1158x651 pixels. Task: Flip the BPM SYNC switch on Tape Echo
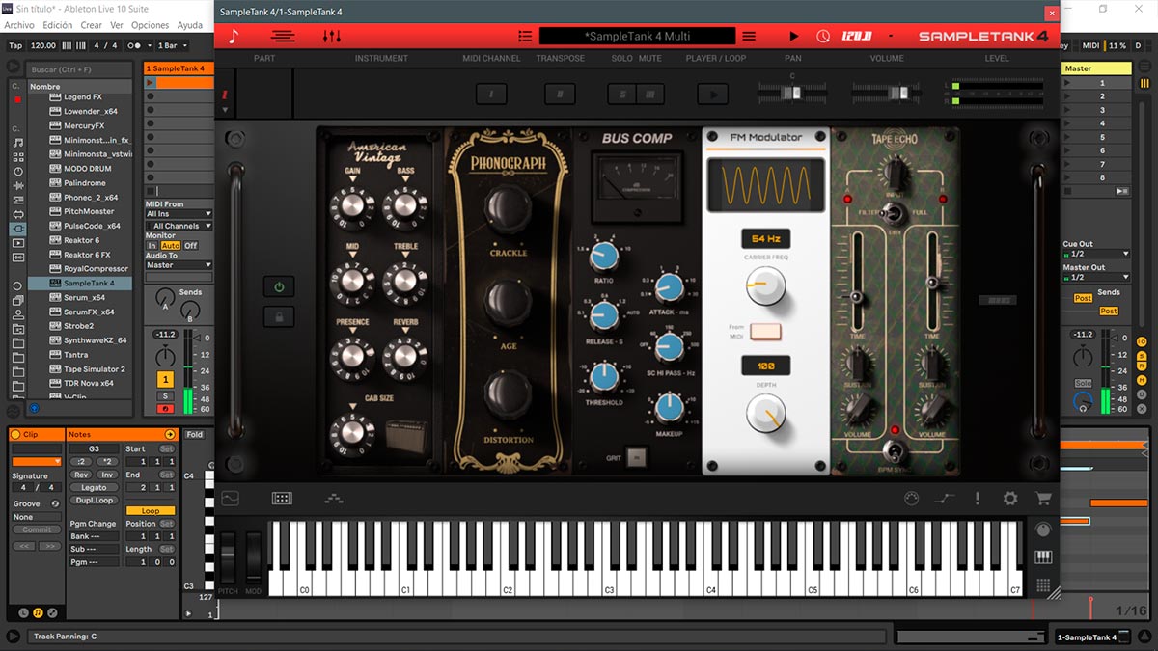(895, 451)
